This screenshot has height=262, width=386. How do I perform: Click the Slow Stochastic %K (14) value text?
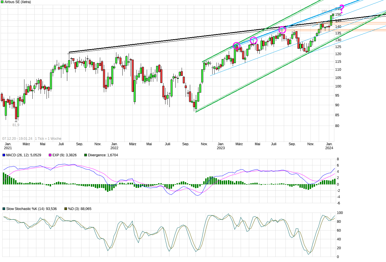tap(32, 209)
